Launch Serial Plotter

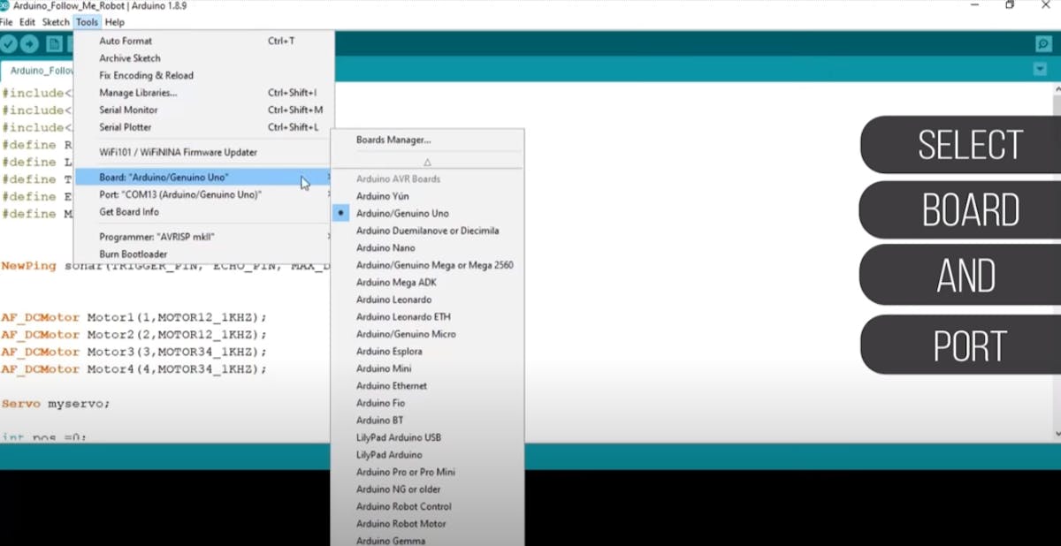[204, 127]
